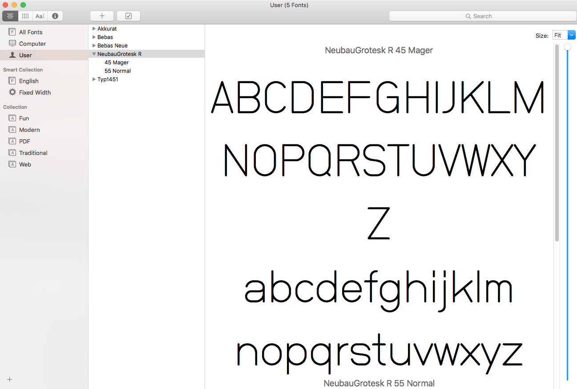Select the 55 Normal font style
The height and width of the screenshot is (389, 577).
coord(117,71)
